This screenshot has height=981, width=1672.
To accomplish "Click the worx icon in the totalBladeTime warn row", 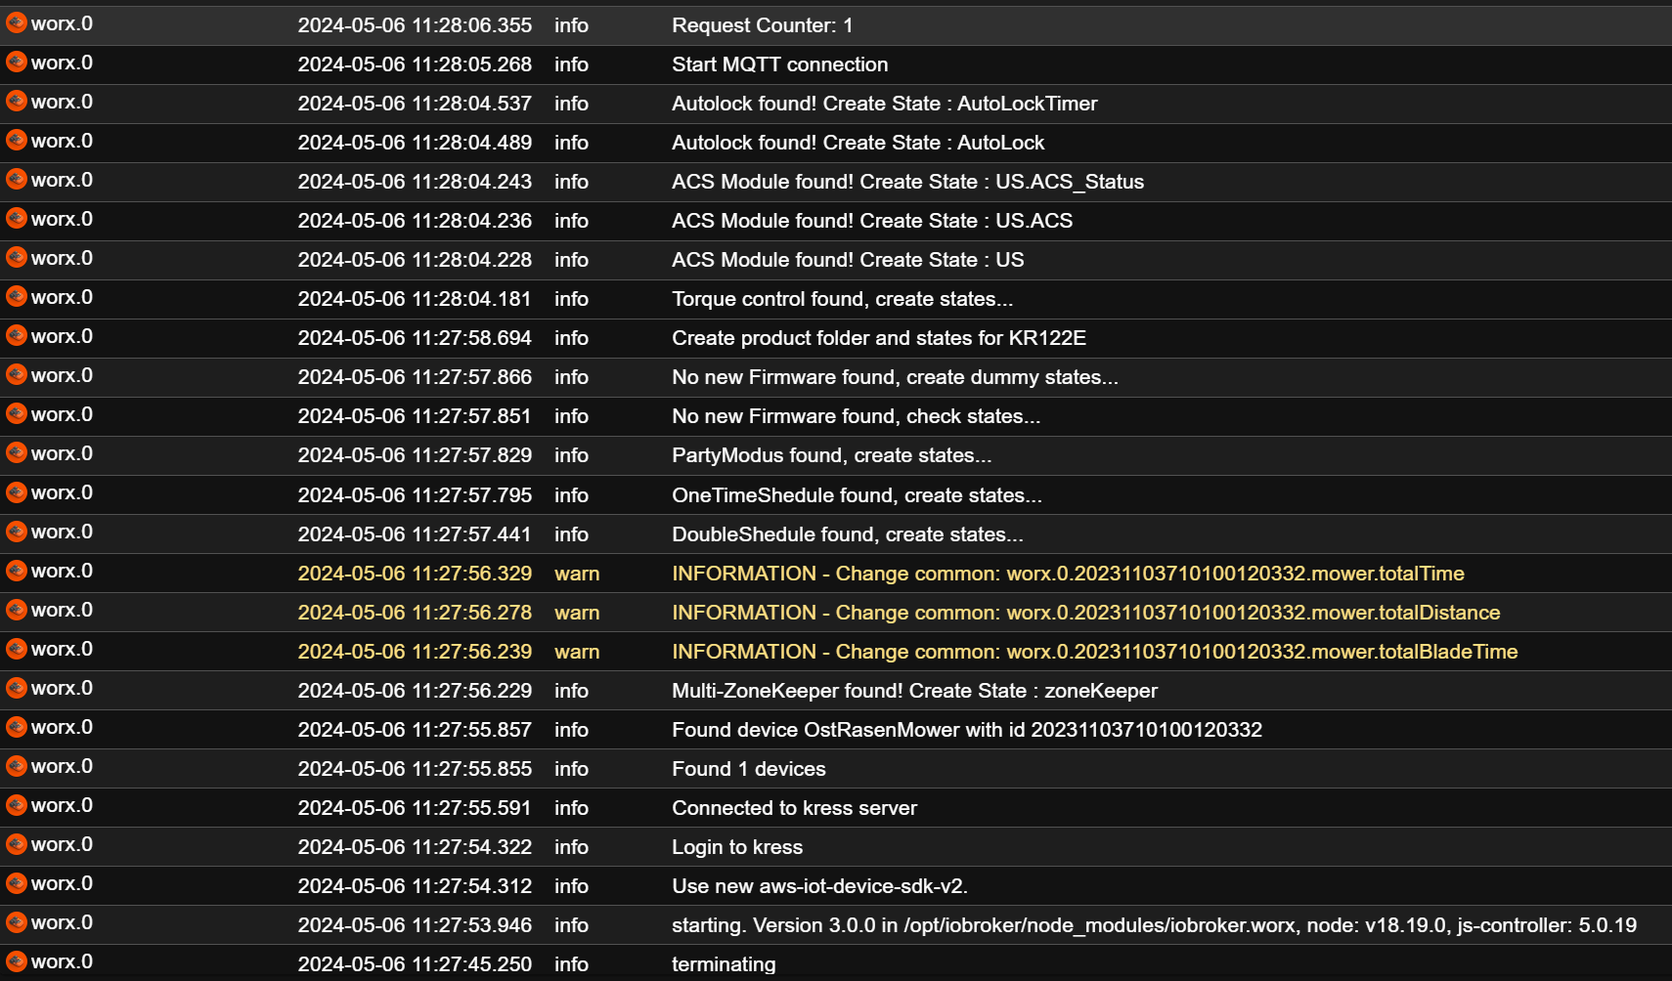I will (17, 649).
